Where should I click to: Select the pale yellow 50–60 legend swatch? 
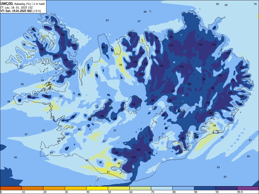(119, 188)
